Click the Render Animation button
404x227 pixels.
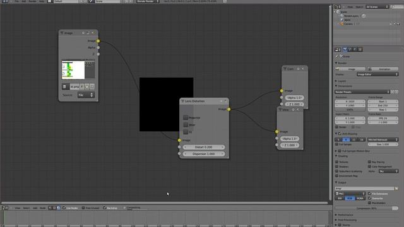383,69
